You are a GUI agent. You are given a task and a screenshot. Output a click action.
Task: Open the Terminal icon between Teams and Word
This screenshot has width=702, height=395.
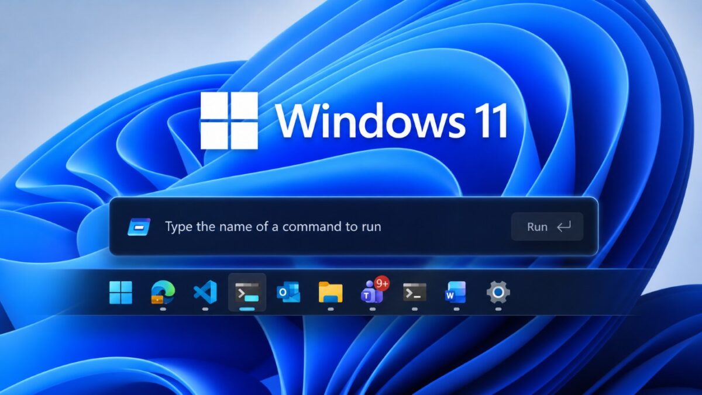point(415,292)
